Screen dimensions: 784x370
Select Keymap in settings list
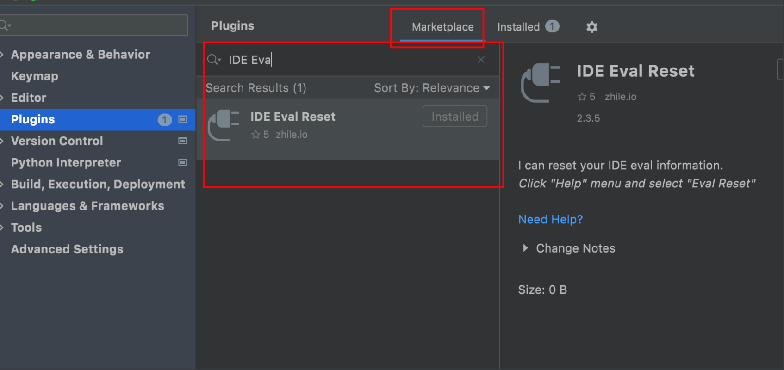click(35, 76)
